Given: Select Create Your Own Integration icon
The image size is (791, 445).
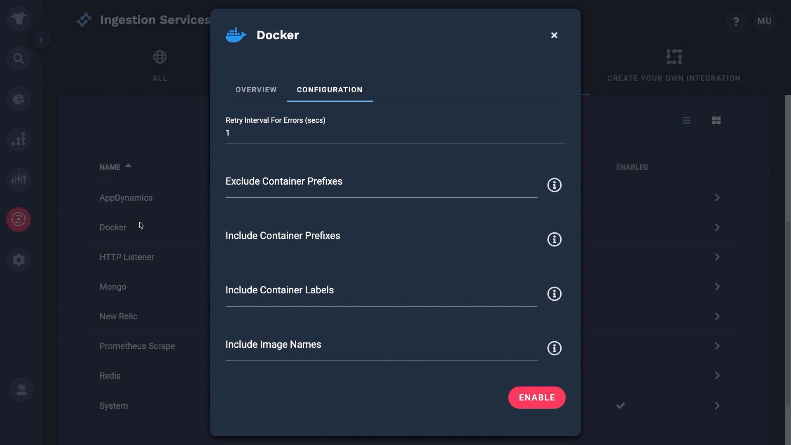Looking at the screenshot, I should (674, 57).
